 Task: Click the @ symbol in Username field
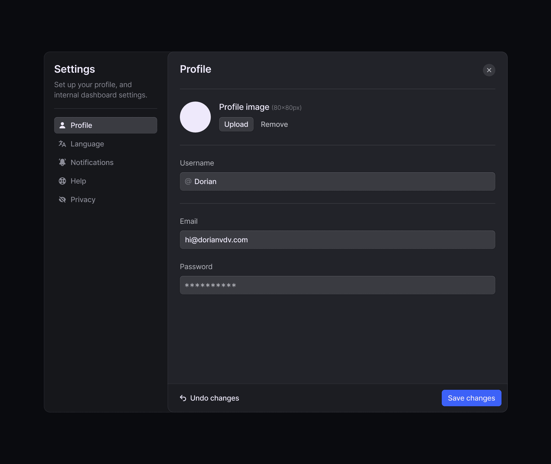[188, 181]
